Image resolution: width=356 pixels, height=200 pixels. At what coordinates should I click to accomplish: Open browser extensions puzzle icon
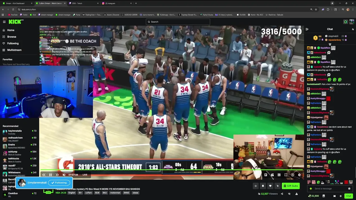[x=328, y=9]
